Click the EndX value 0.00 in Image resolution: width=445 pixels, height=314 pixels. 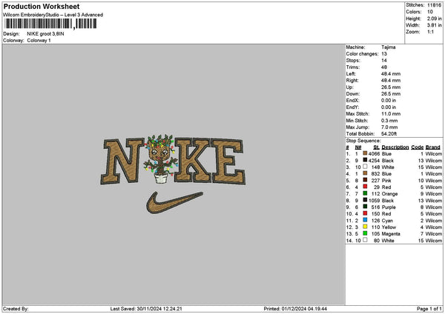pyautogui.click(x=389, y=101)
